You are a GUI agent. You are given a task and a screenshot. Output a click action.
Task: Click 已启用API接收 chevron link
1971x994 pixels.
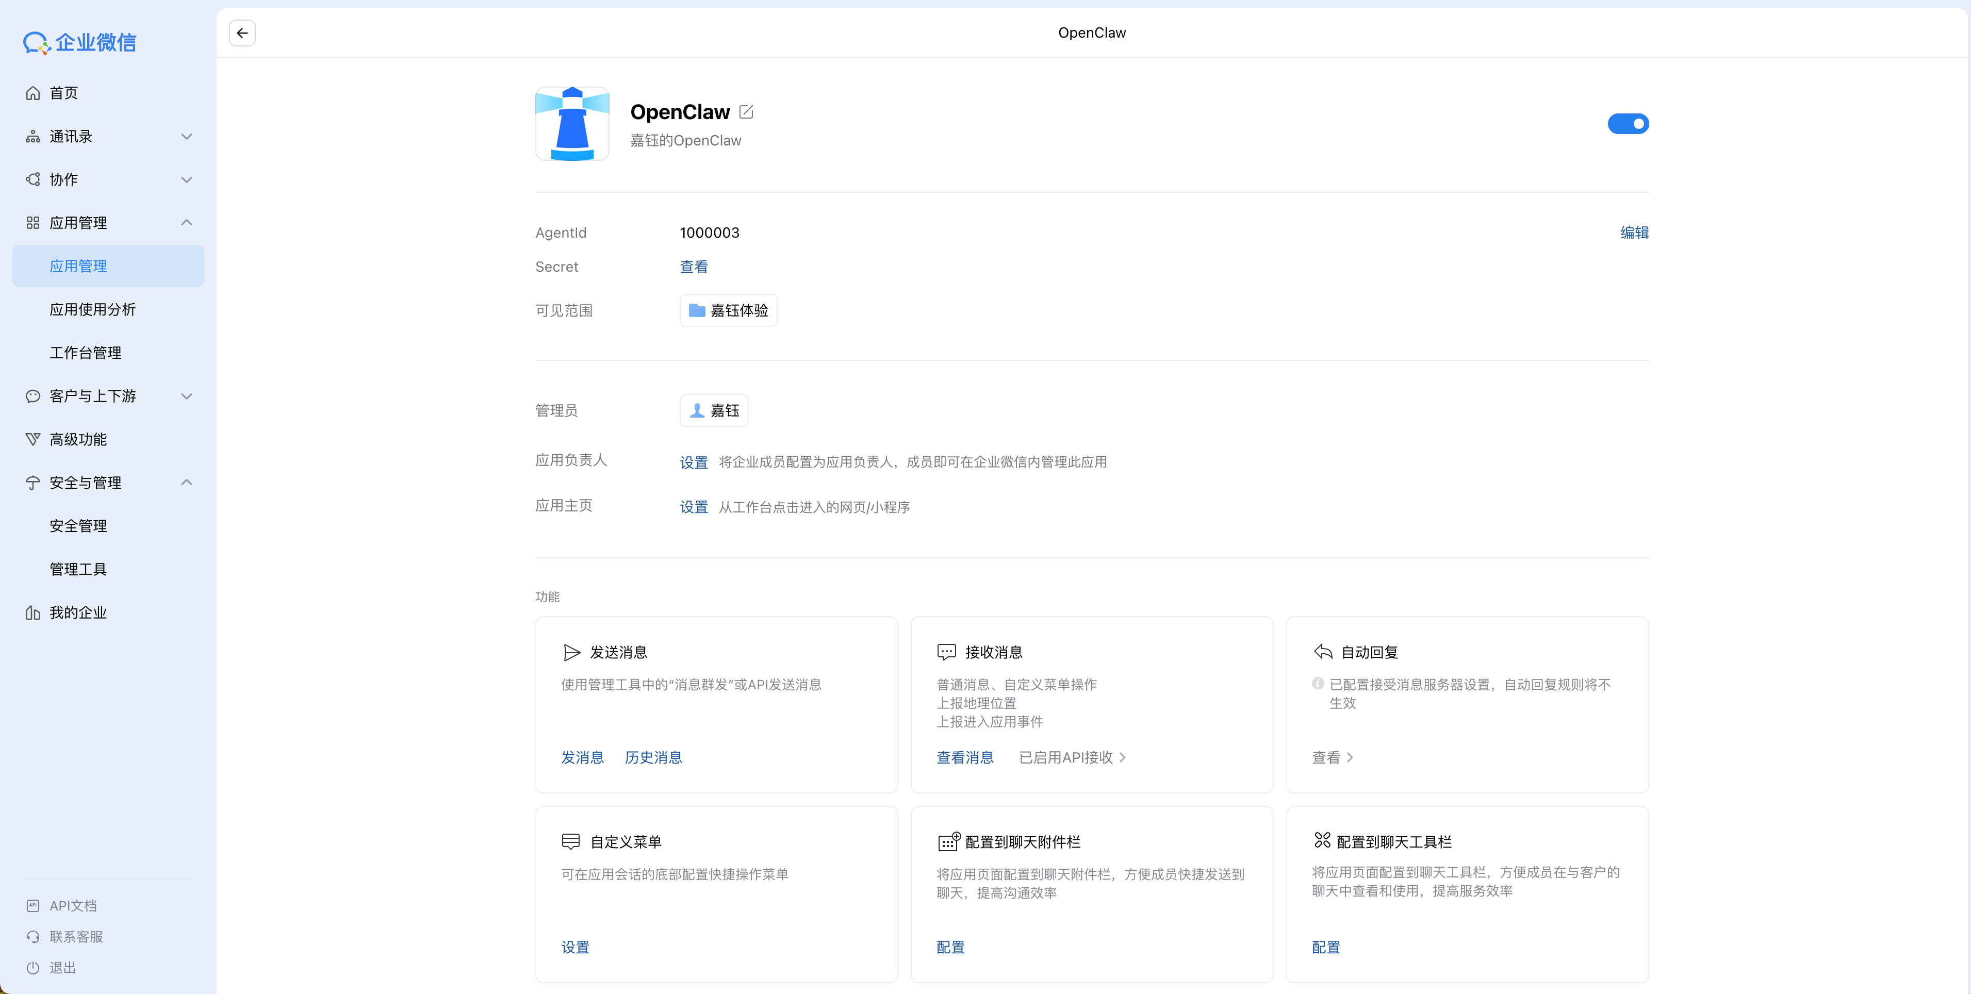pos(1072,757)
